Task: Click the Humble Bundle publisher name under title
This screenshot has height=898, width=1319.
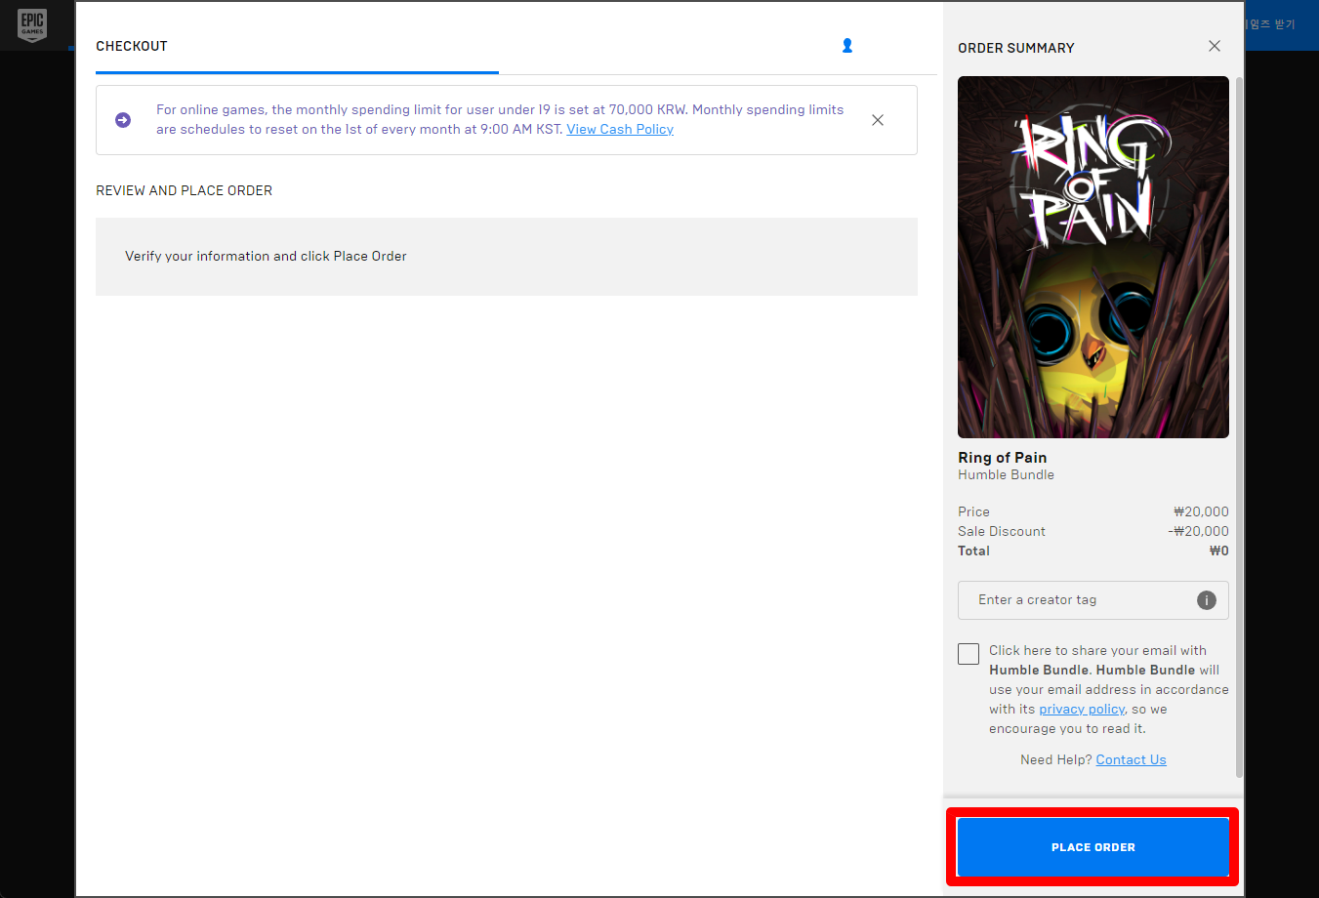Action: click(1006, 474)
